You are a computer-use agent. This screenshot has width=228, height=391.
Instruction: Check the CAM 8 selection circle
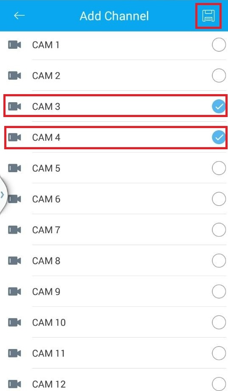[x=219, y=260]
